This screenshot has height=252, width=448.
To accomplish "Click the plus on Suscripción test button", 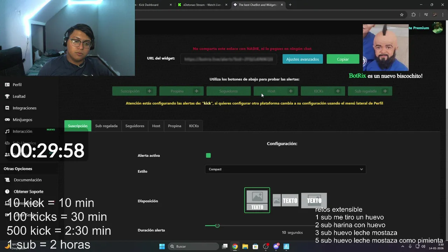I will (149, 91).
